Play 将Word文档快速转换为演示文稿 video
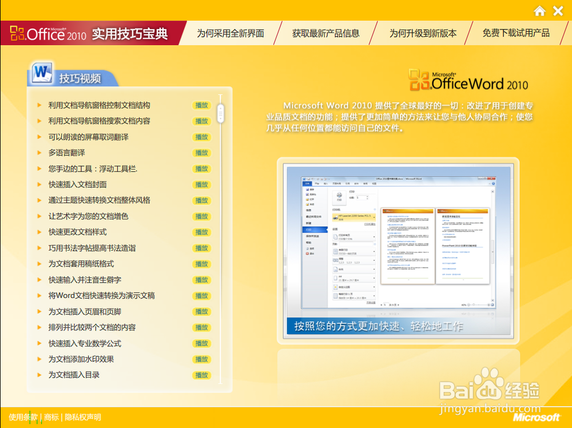Image resolution: width=572 pixels, height=428 pixels. coord(202,296)
